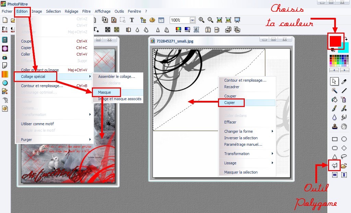
Task: Click the PhotoMasque toolbar icon
Action: [196, 29]
